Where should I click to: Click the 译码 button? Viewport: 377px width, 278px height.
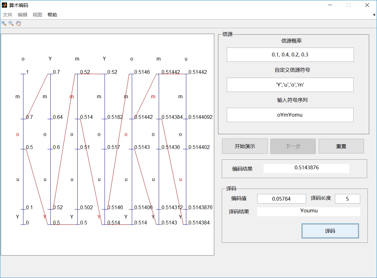pyautogui.click(x=330, y=231)
